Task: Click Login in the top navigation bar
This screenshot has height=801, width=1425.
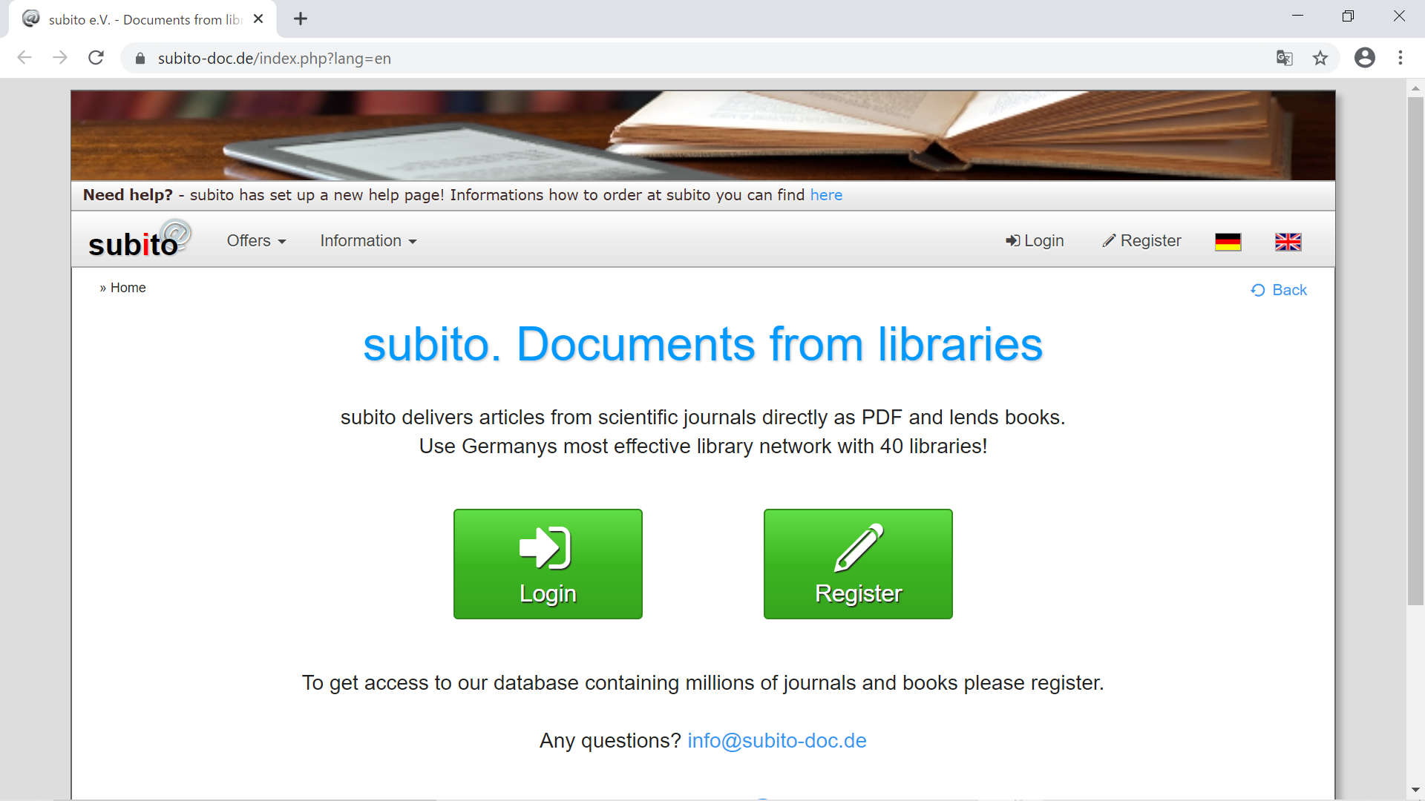Action: pos(1035,241)
